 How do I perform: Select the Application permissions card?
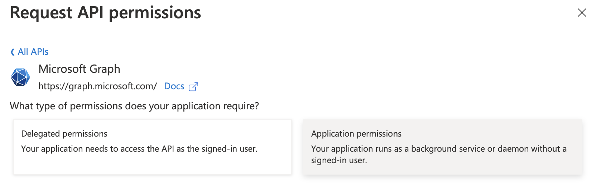pyautogui.click(x=443, y=147)
